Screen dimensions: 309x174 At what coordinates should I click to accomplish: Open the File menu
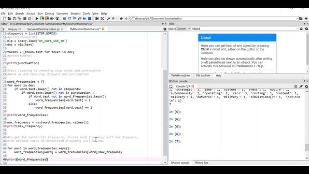[3, 14]
